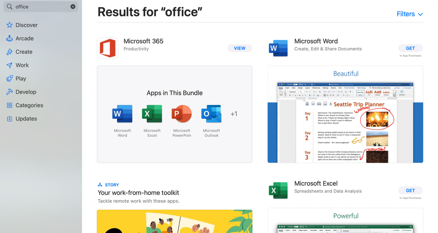Click 'Spreadsheets and Data Analysis' text

click(328, 191)
